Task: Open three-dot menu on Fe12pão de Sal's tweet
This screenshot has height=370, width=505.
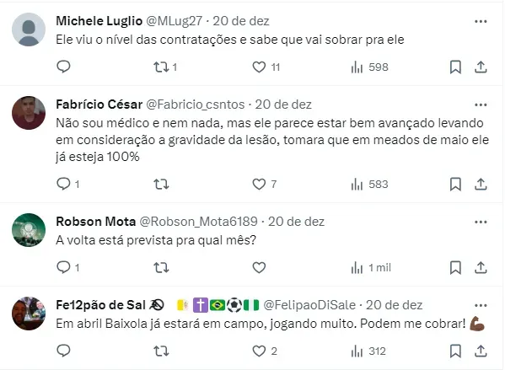Action: click(x=481, y=305)
